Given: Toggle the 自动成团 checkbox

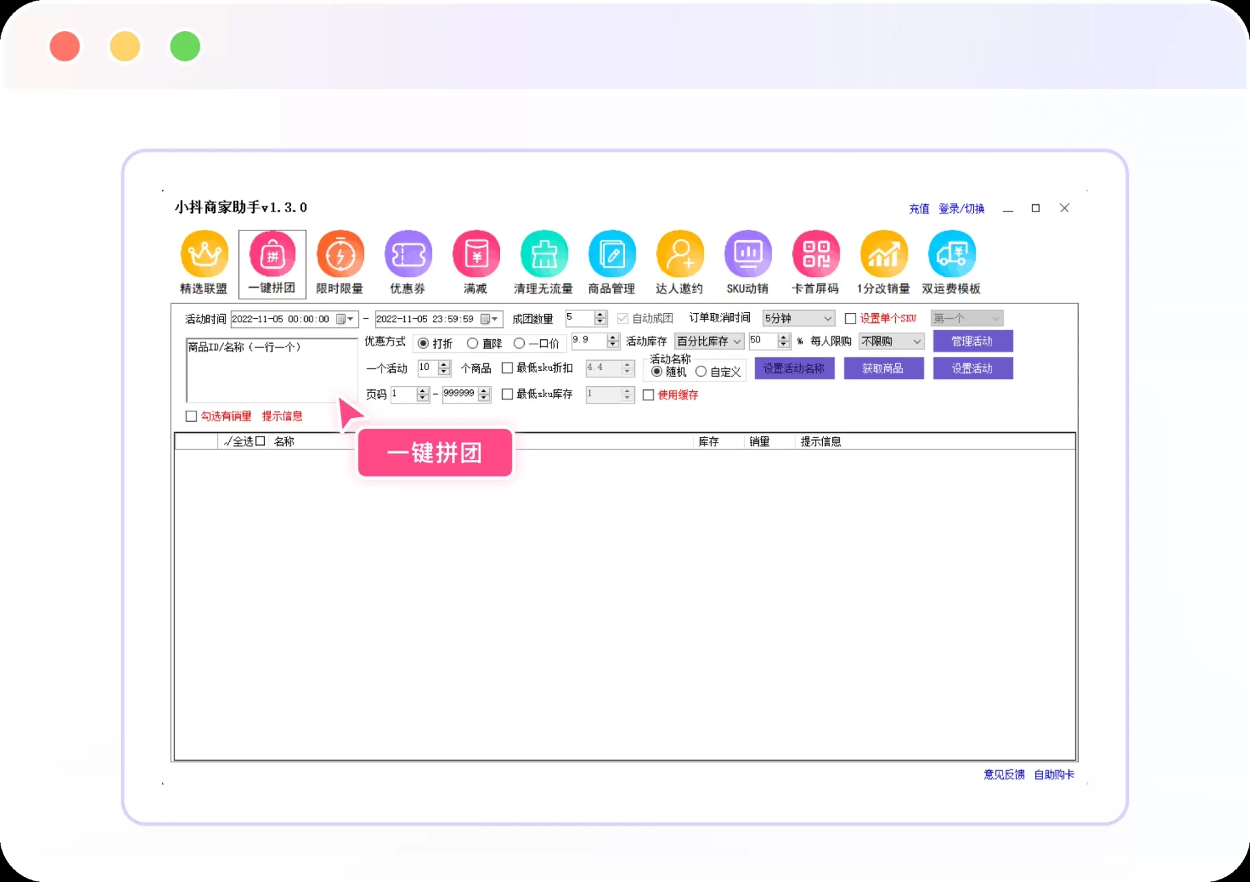Looking at the screenshot, I should point(622,318).
